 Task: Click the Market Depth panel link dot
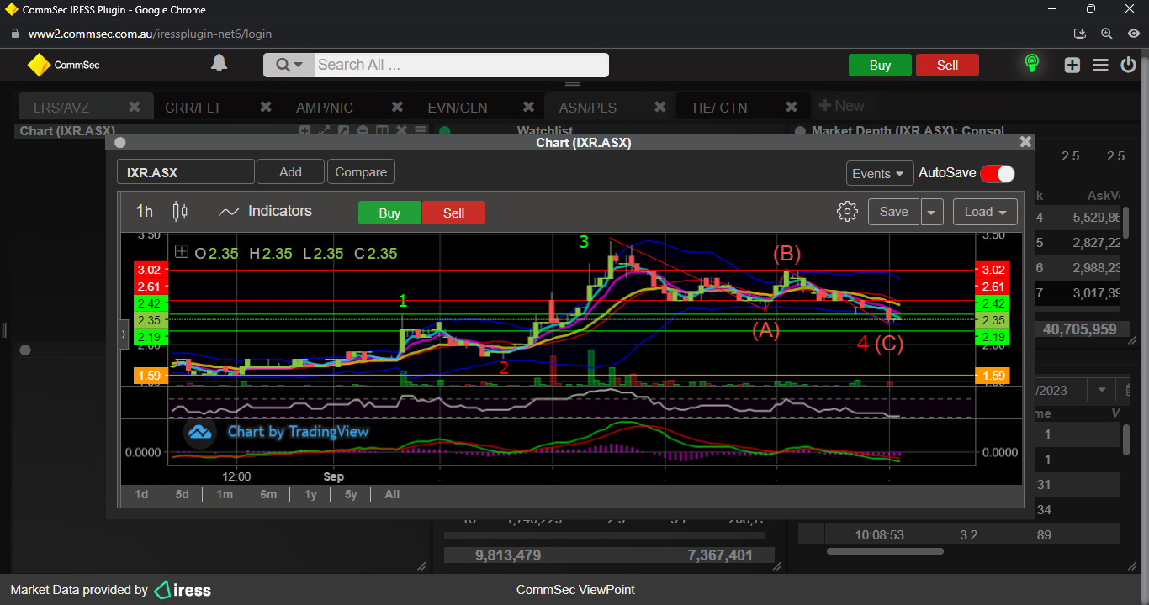tap(799, 131)
